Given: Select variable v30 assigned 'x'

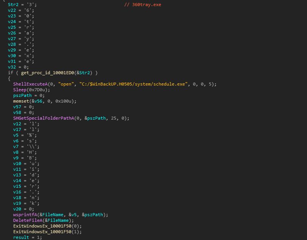Looking at the screenshot, I should pos(12,56).
